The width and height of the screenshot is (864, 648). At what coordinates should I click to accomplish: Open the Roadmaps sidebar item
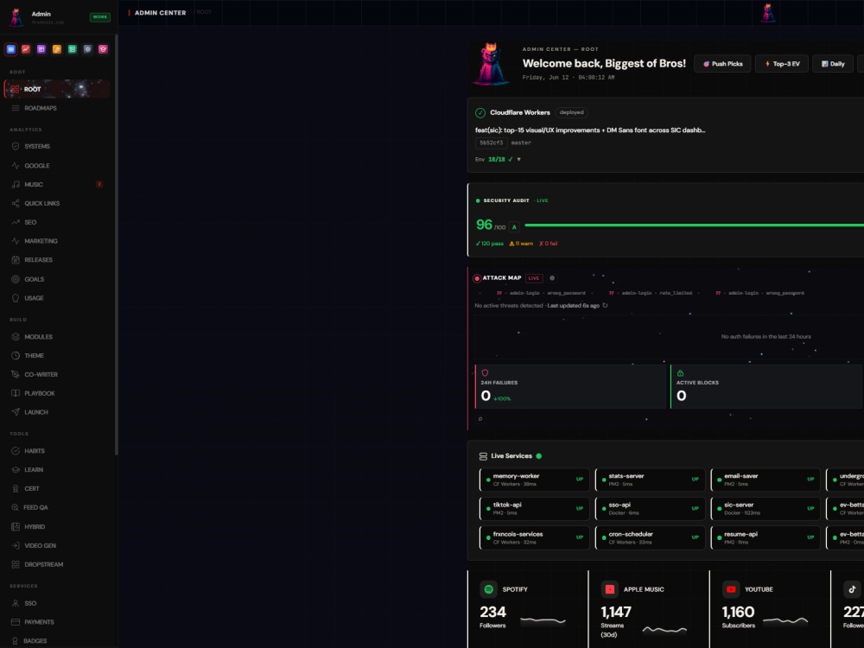(57, 108)
